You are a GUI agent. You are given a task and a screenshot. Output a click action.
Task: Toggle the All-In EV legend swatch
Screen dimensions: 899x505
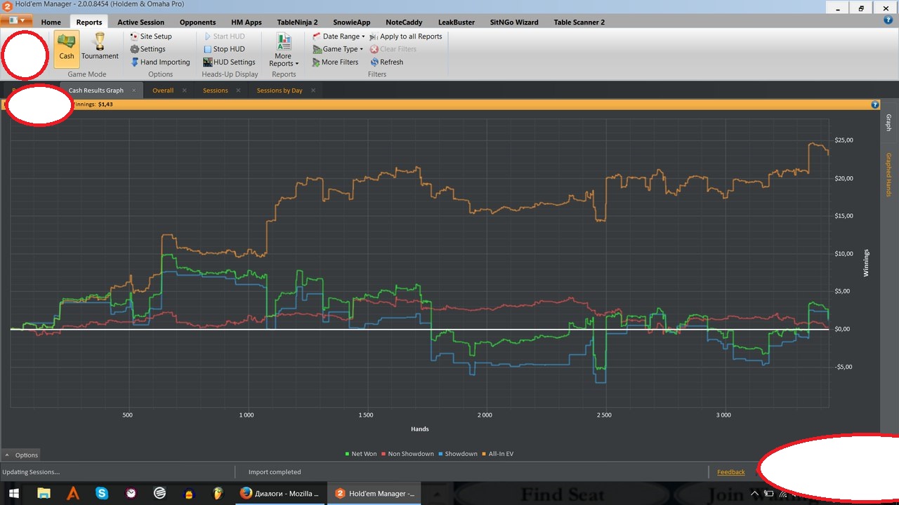484,454
